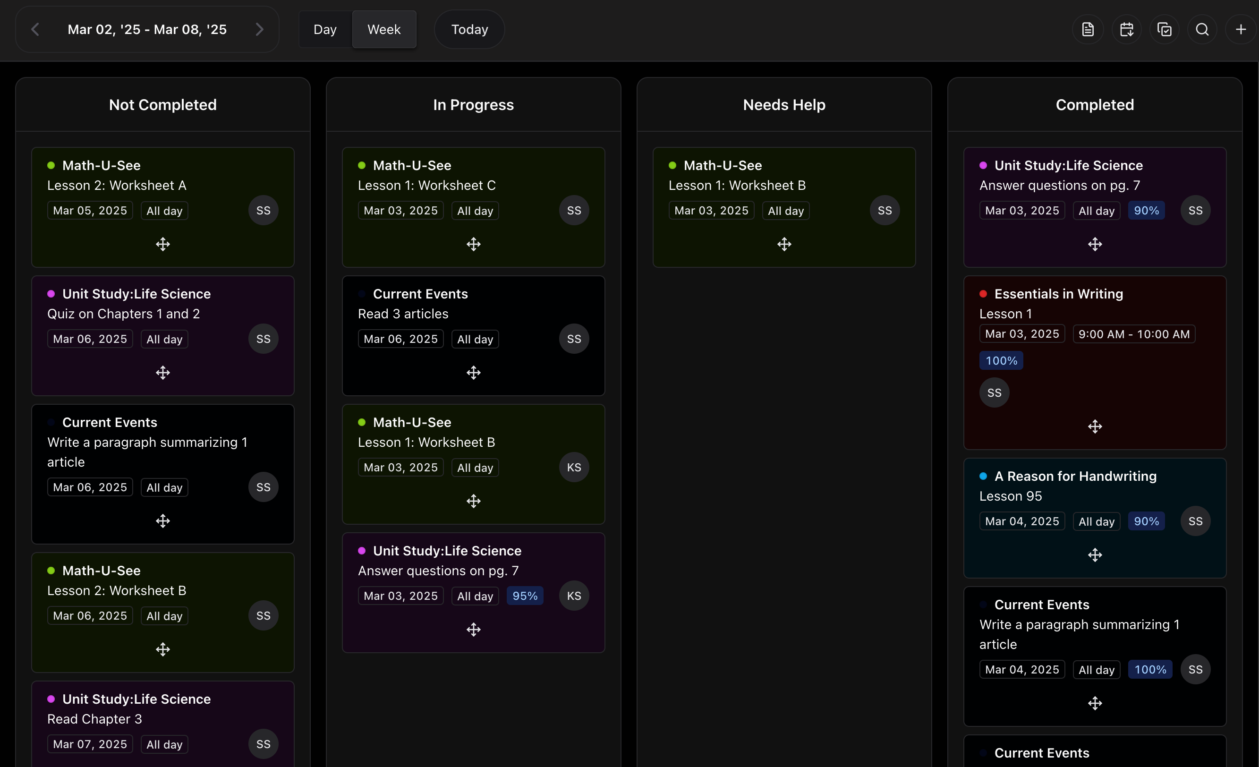The image size is (1259, 767).
Task: Click the bulk task copy icon
Action: coord(1165,29)
